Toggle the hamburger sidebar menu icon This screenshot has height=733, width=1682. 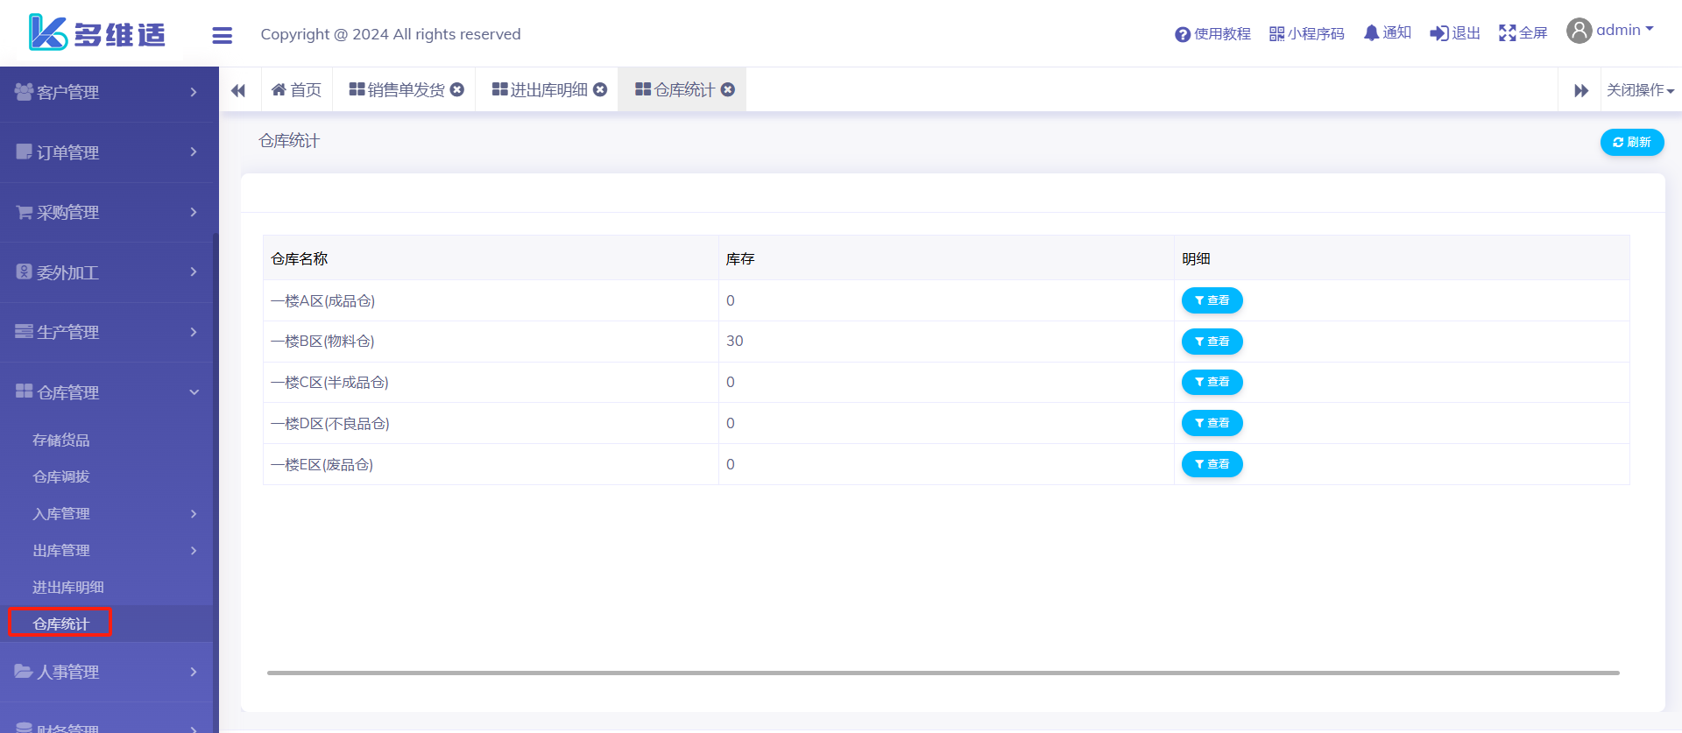click(x=222, y=35)
